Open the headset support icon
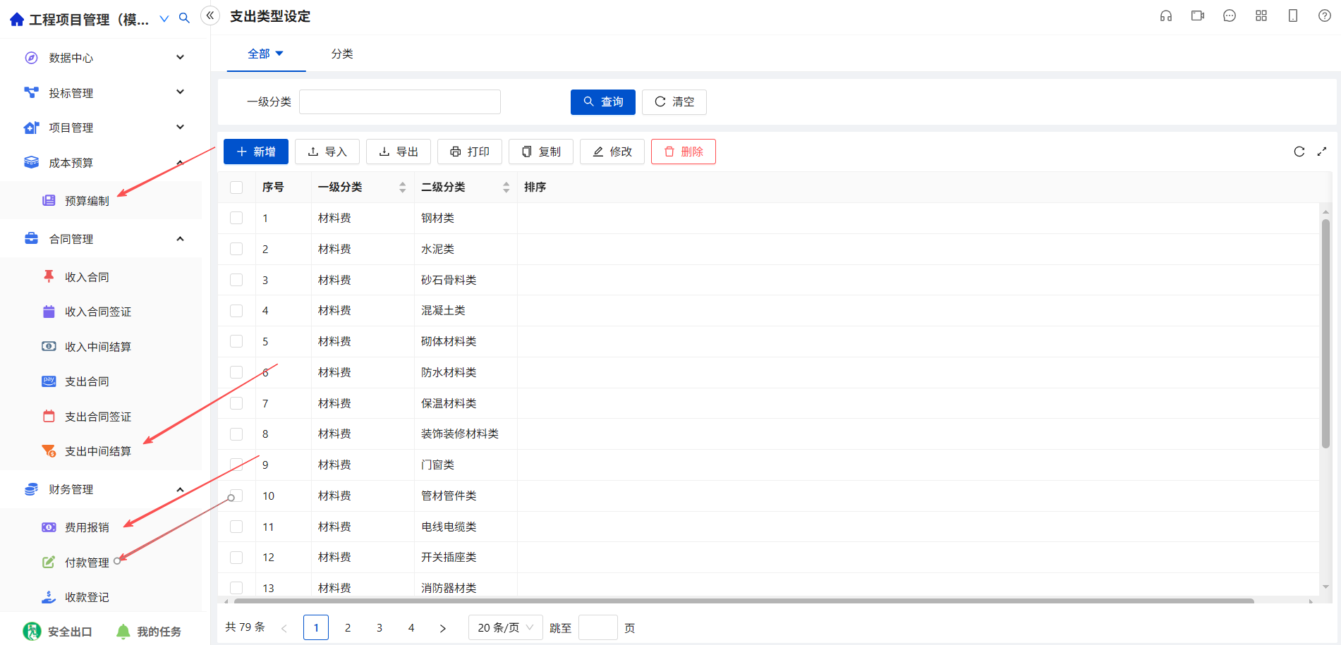Image resolution: width=1341 pixels, height=645 pixels. pos(1166,16)
